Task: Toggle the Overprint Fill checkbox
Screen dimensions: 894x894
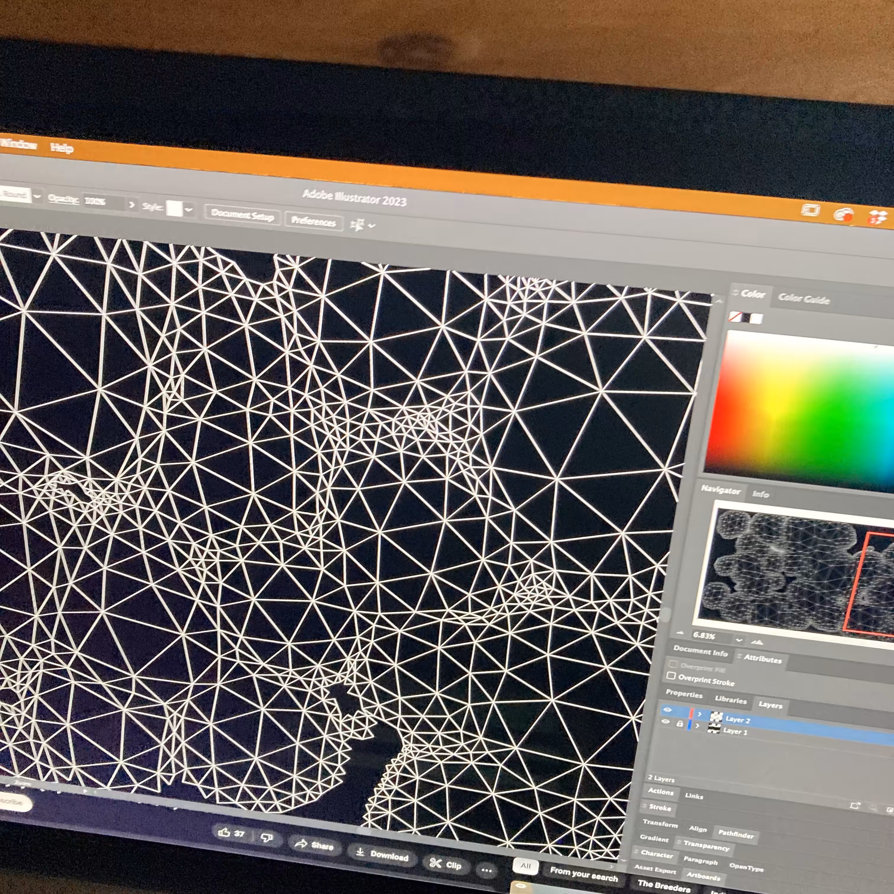Action: [673, 665]
